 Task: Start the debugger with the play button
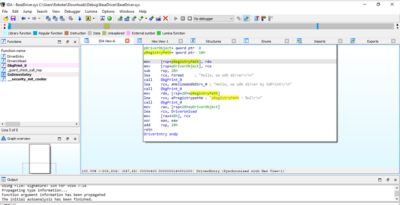pos(176,18)
